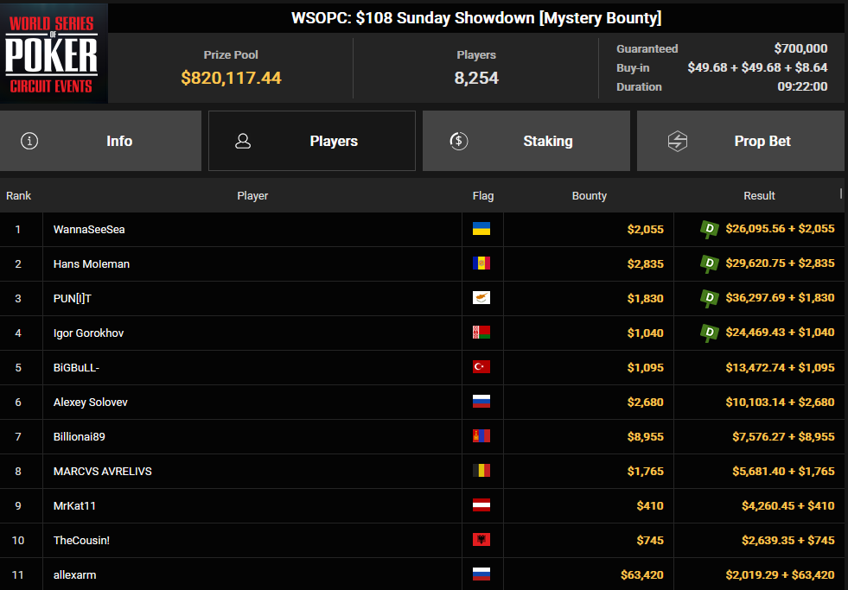Click the Cyprus flag for PUN[I]T
The width and height of the screenshot is (848, 590).
coord(481,298)
